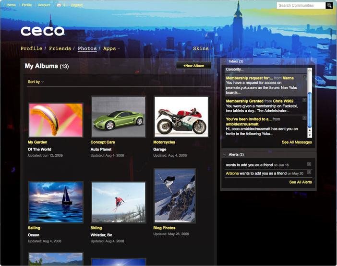Click the My Albums (13) heading
Image resolution: width=337 pixels, height=266 pixels.
coord(47,66)
